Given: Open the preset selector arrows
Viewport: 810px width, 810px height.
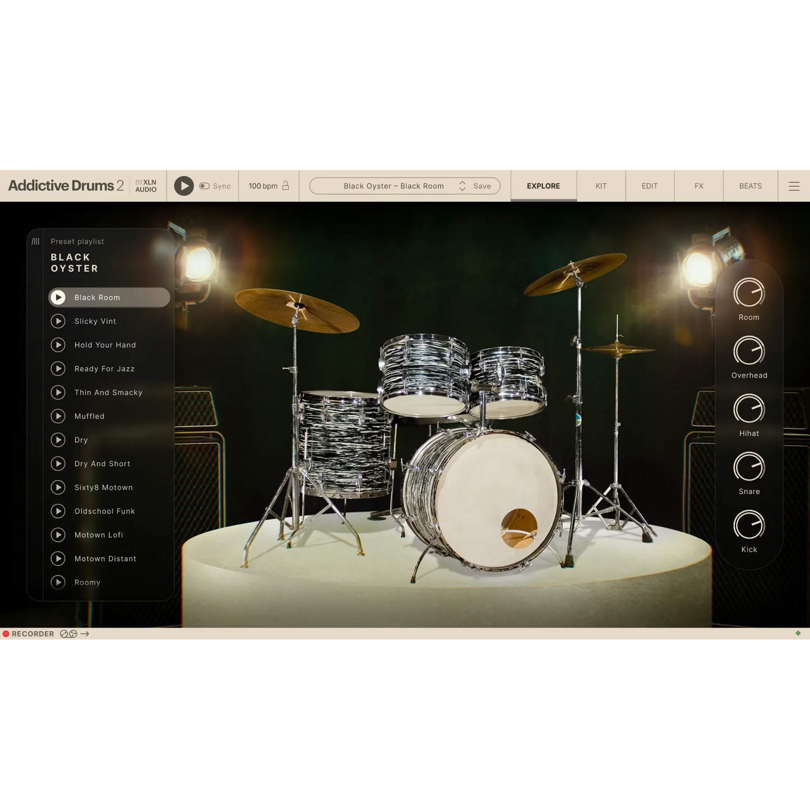Looking at the screenshot, I should (462, 186).
